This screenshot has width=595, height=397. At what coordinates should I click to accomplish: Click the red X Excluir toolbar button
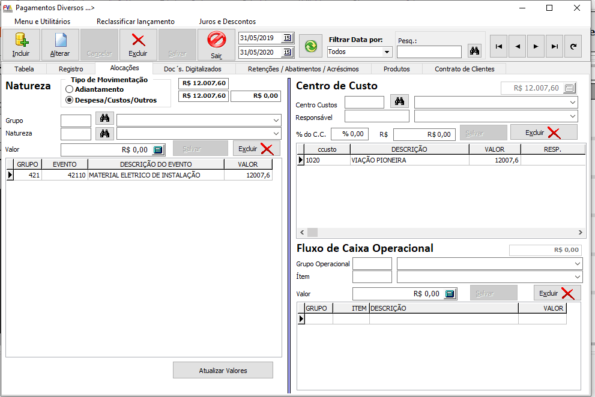pyautogui.click(x=138, y=44)
